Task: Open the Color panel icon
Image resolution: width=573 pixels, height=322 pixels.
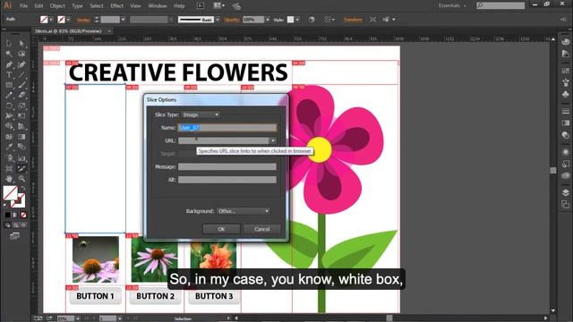Action: [x=566, y=42]
